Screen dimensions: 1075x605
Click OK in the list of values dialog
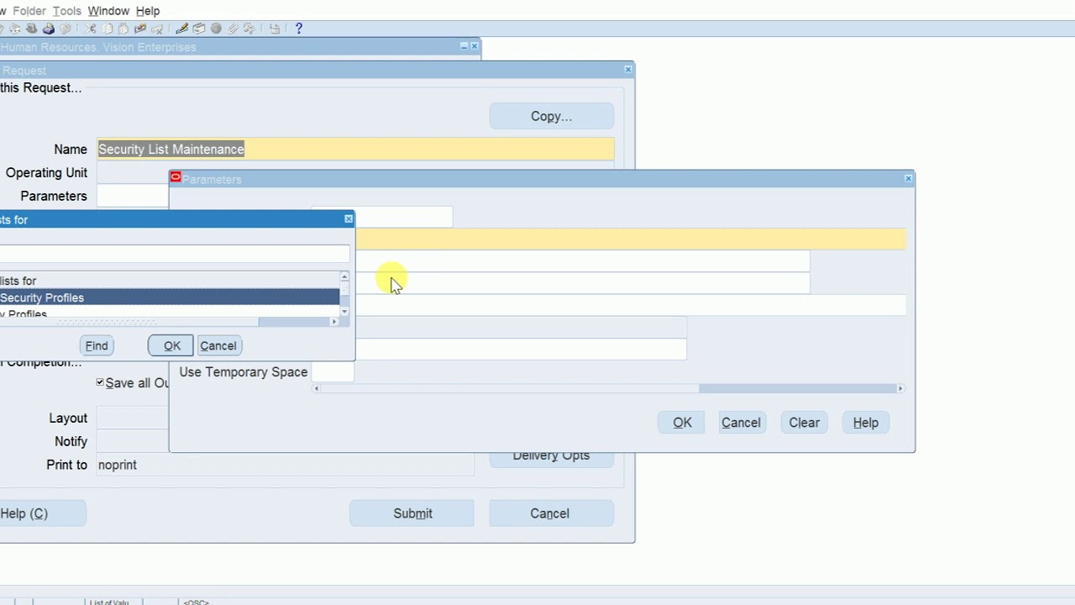click(x=171, y=345)
